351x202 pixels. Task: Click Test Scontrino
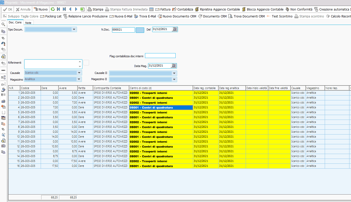280,16
